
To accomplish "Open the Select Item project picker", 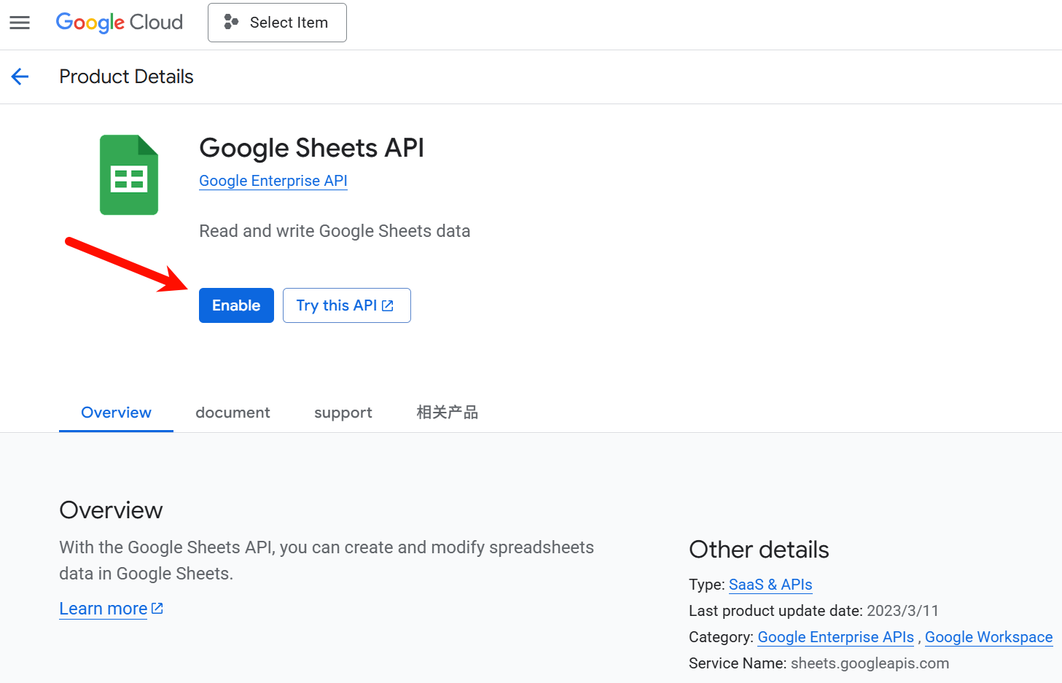I will 277,23.
